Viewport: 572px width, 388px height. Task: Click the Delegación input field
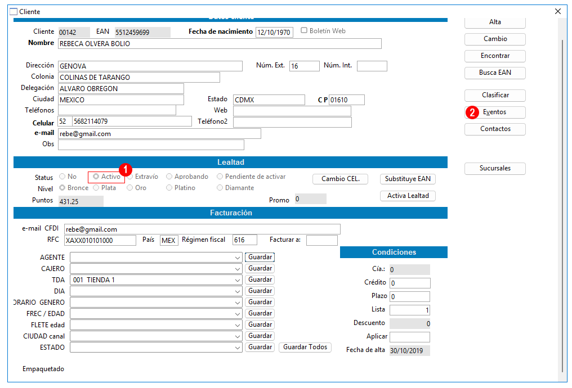click(120, 88)
